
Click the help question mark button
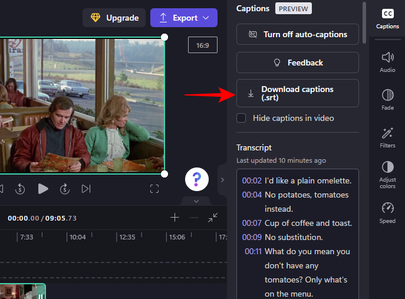pos(197,179)
